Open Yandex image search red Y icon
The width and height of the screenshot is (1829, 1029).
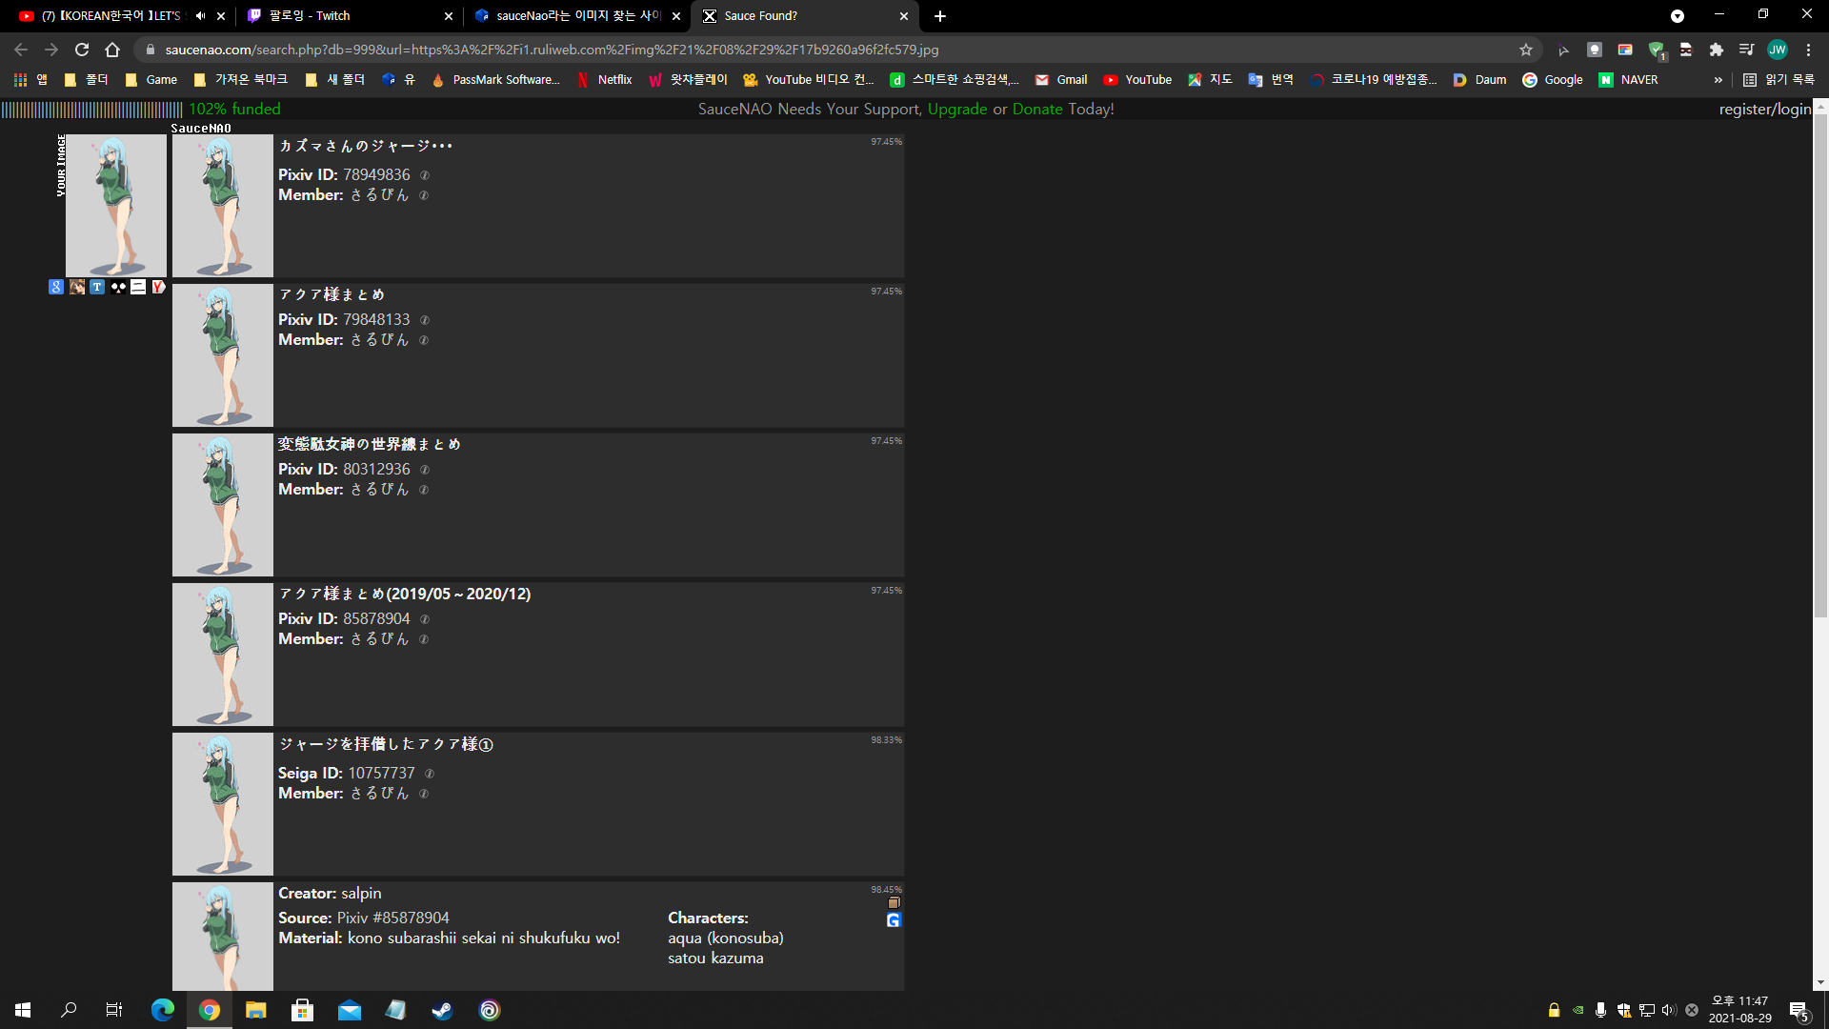[158, 287]
